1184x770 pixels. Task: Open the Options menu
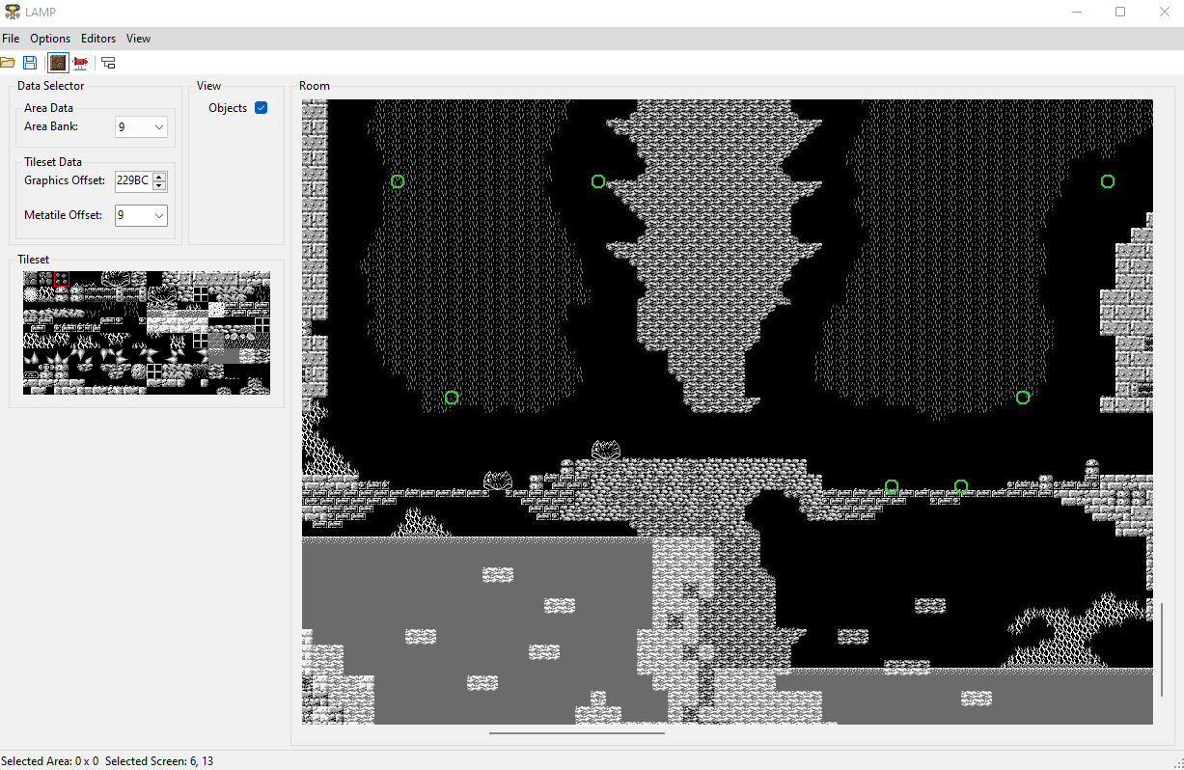click(50, 39)
